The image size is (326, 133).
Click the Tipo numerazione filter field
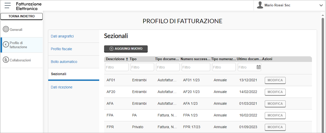tap(224, 67)
